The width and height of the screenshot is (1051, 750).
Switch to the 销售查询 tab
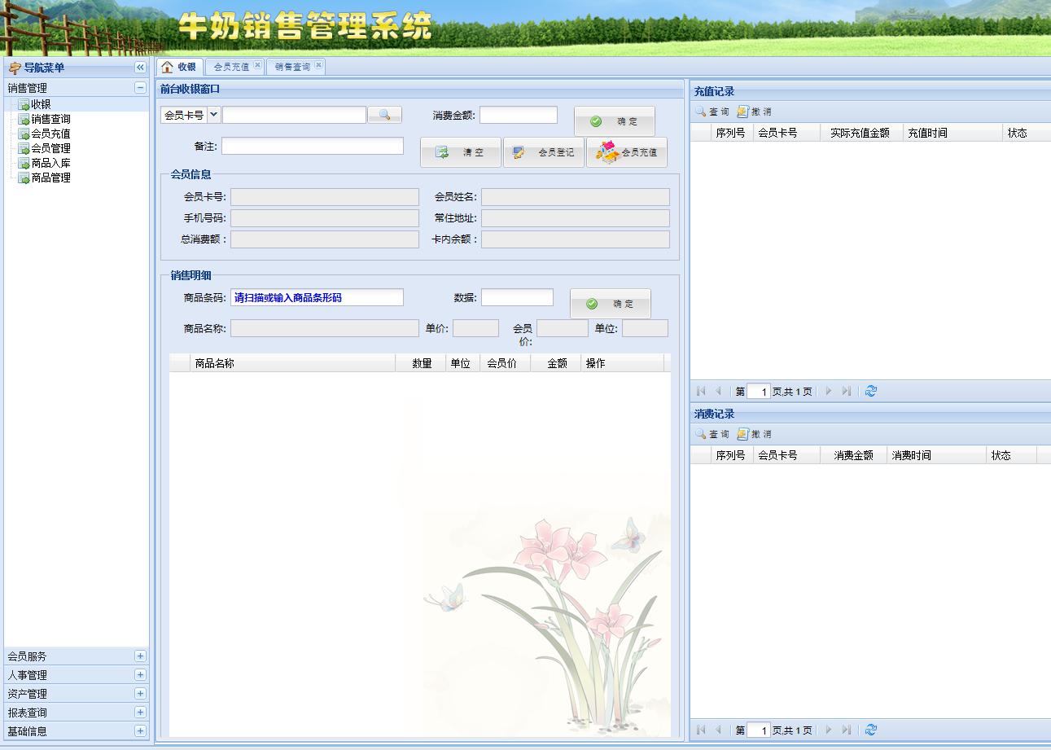(x=292, y=67)
